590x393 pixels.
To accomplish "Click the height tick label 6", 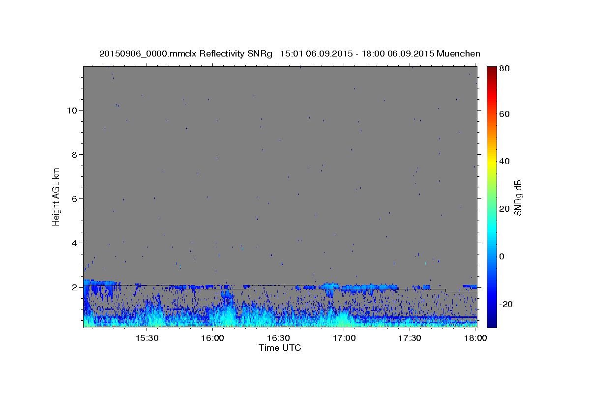I will click(x=74, y=198).
